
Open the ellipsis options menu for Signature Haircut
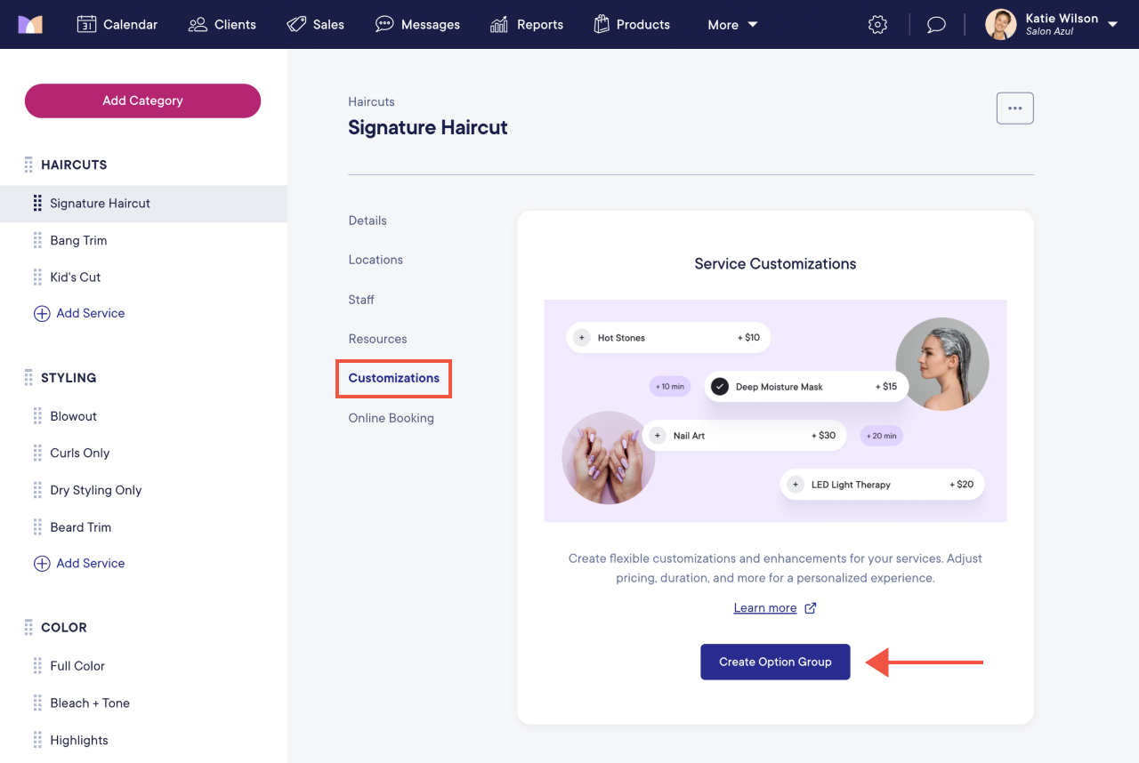click(x=1014, y=108)
